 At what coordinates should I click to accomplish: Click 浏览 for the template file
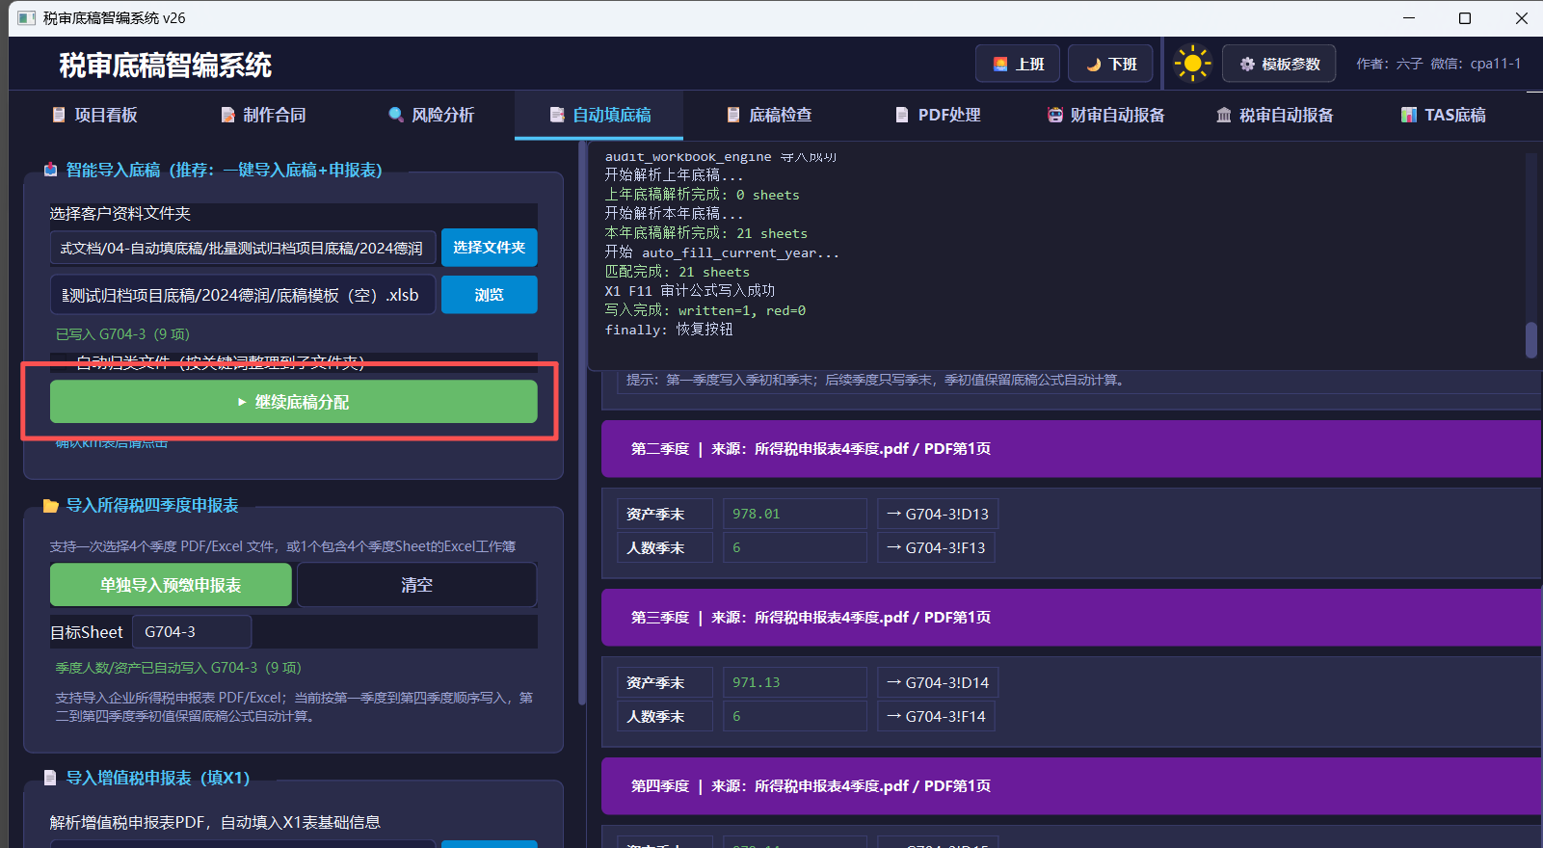click(490, 295)
